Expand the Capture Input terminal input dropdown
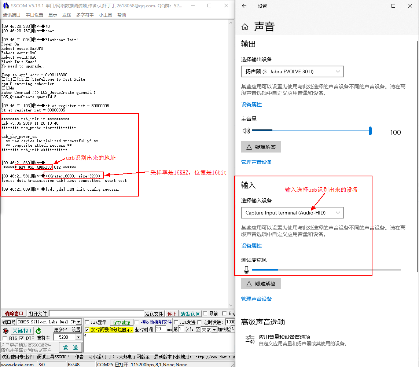This screenshot has height=367, width=419. [292, 213]
